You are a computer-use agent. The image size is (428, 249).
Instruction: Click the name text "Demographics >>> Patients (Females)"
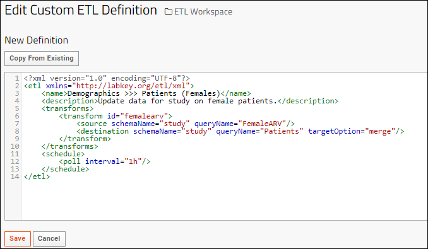(x=144, y=93)
